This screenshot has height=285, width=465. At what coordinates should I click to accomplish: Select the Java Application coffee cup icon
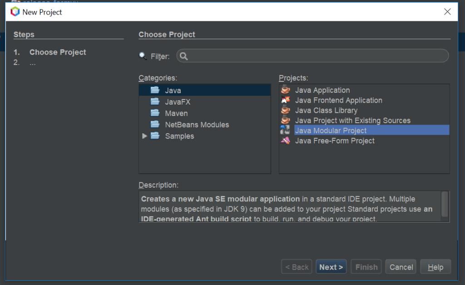(x=285, y=90)
